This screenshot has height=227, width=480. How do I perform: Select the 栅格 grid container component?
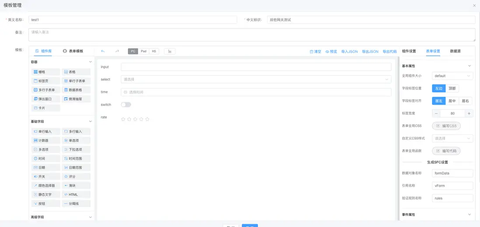click(45, 72)
